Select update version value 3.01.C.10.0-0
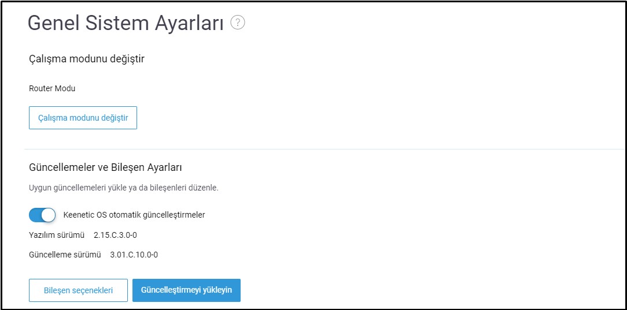The width and height of the screenshot is (627, 310). click(x=134, y=255)
